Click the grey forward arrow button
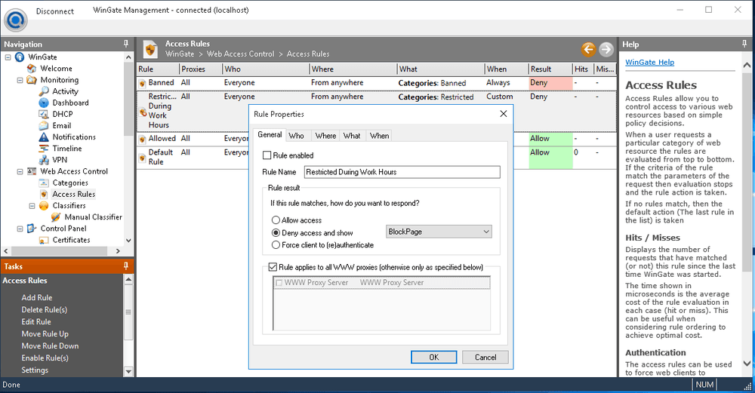 [x=606, y=49]
